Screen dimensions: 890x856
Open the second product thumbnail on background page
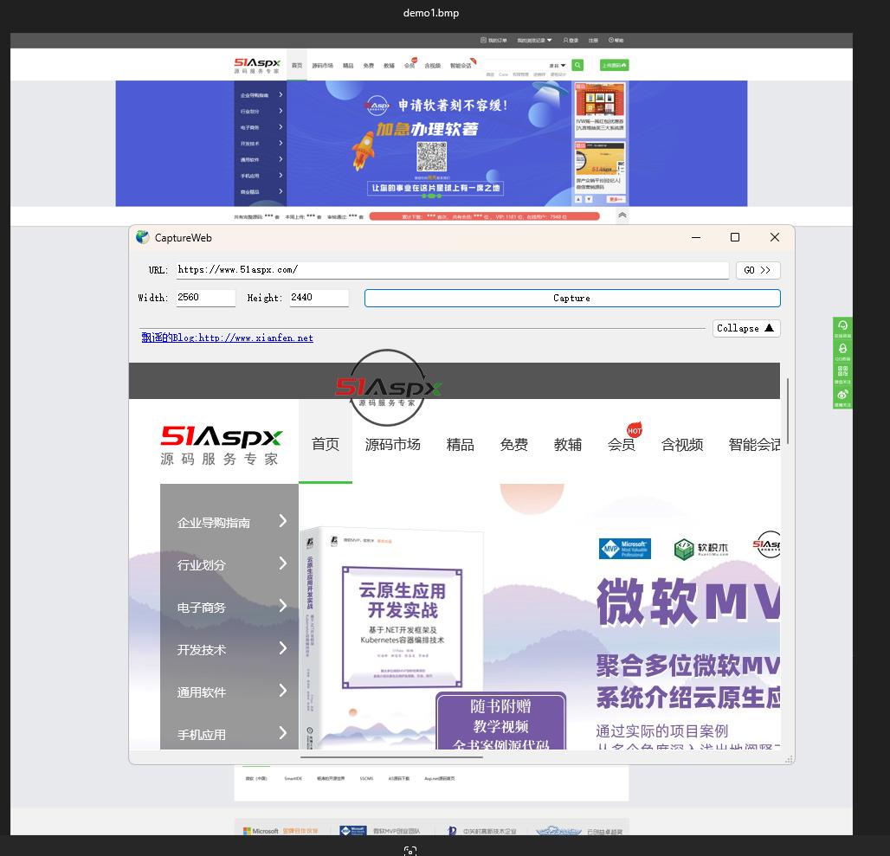600,158
